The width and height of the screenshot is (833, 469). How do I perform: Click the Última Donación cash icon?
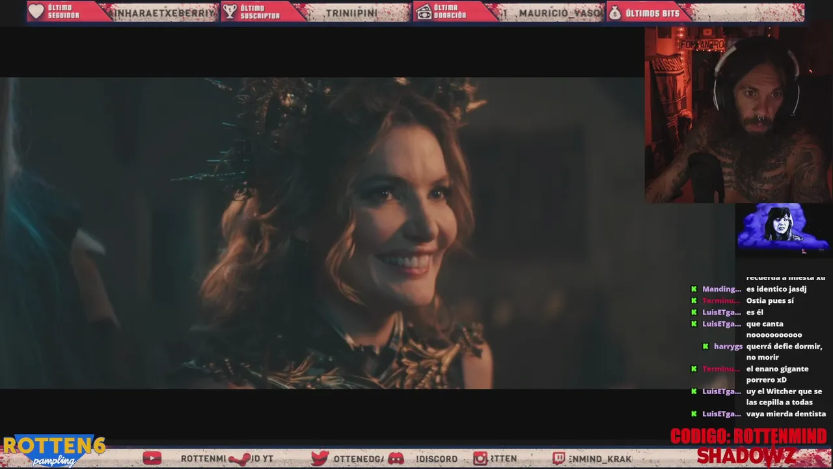(x=424, y=12)
